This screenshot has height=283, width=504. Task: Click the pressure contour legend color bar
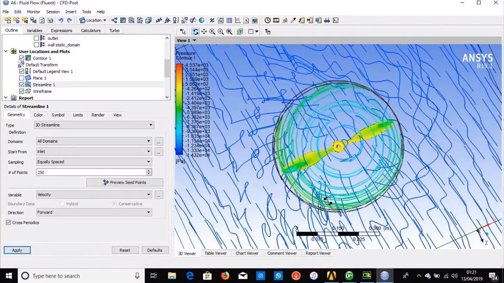point(179,109)
